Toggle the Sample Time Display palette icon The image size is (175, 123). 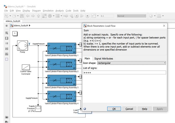point(7,43)
